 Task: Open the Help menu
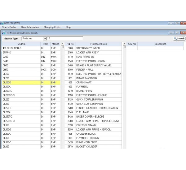[68, 27]
